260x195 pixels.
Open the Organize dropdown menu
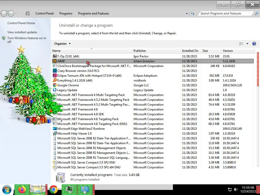coord(62,44)
